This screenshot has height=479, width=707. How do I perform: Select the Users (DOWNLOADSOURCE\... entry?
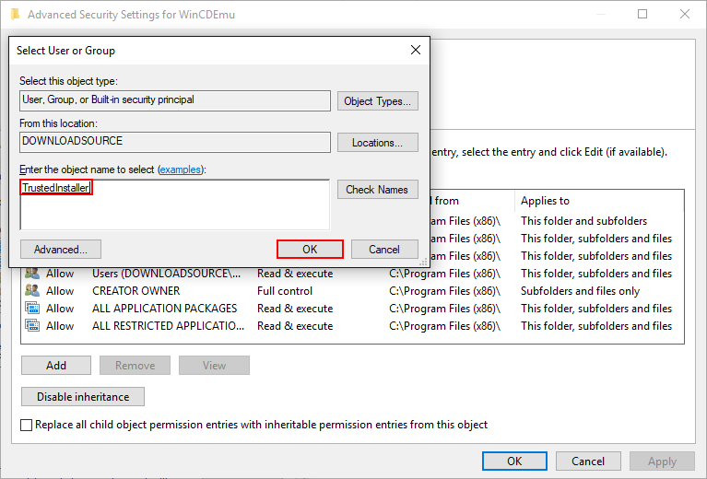tap(352, 274)
